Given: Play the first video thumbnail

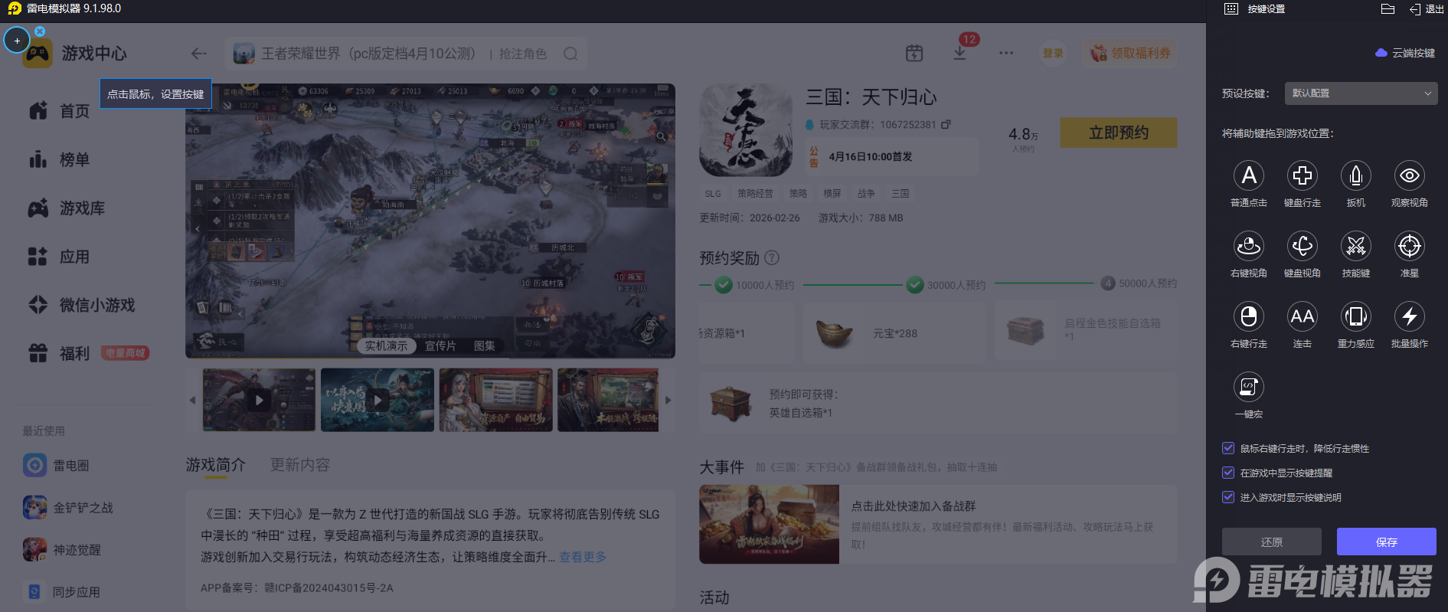Looking at the screenshot, I should 259,400.
